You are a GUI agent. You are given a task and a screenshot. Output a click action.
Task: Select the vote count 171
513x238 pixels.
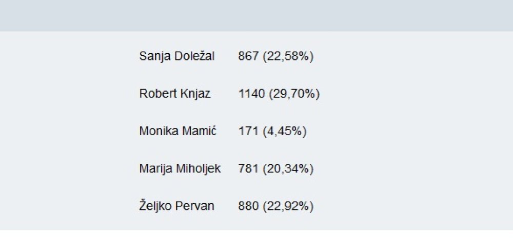click(248, 131)
